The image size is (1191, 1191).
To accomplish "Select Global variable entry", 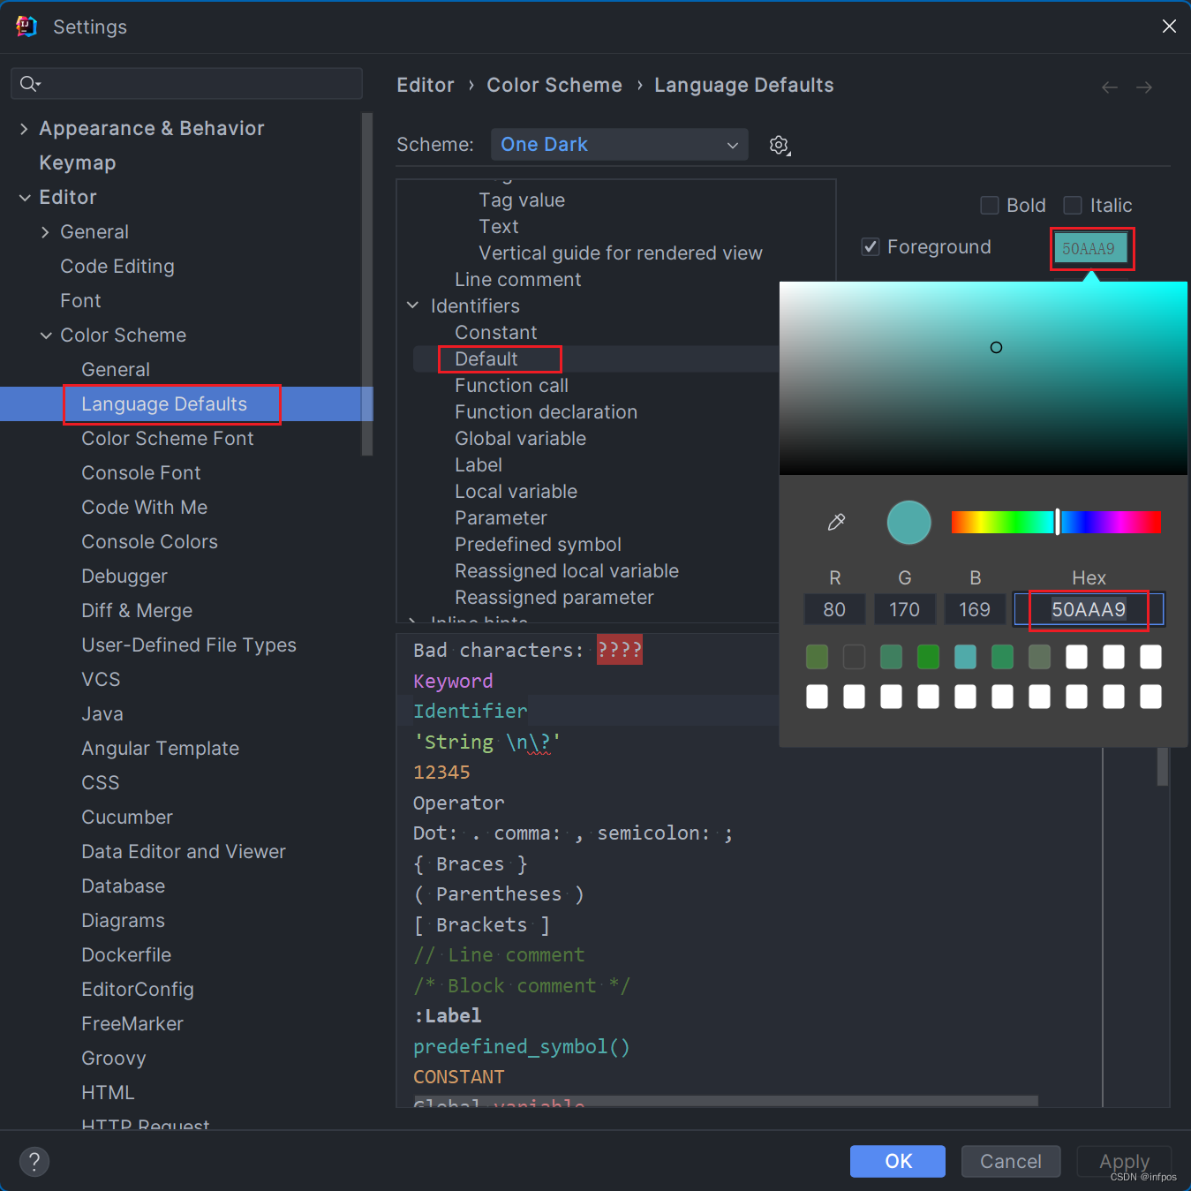I will (x=521, y=439).
